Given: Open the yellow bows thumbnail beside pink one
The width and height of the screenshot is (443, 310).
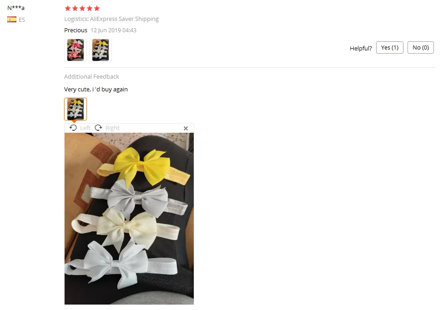Looking at the screenshot, I should tap(101, 50).
